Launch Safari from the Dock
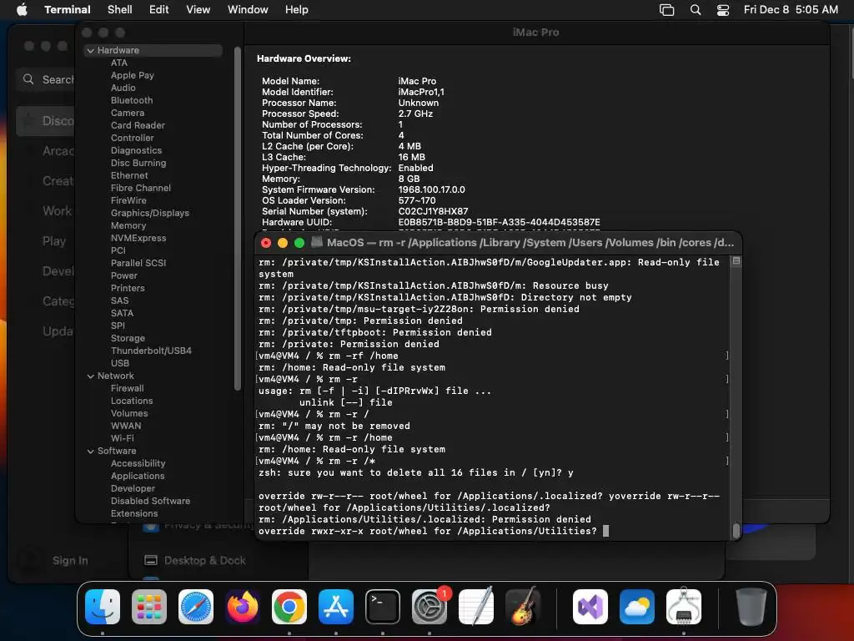 [x=196, y=607]
